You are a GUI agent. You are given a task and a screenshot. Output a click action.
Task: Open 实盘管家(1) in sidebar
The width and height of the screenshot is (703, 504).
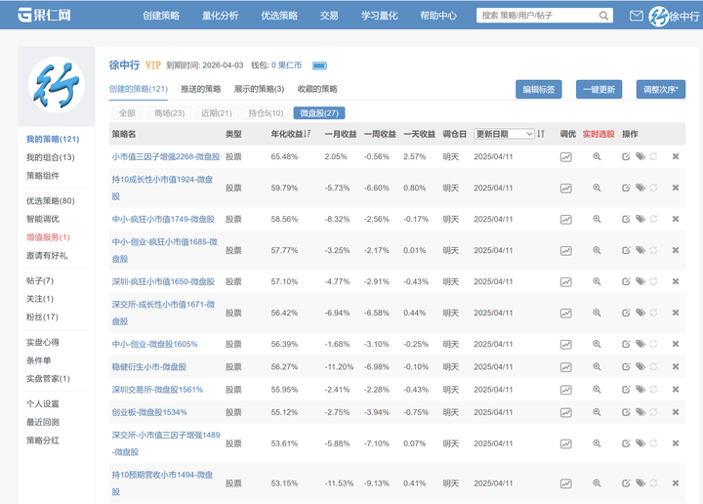coord(48,378)
